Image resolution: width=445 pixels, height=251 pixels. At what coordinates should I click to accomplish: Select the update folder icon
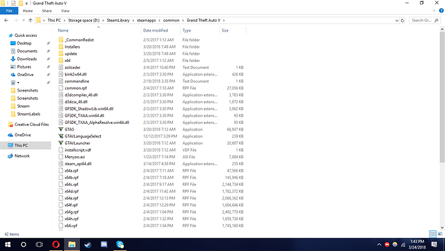(x=61, y=54)
